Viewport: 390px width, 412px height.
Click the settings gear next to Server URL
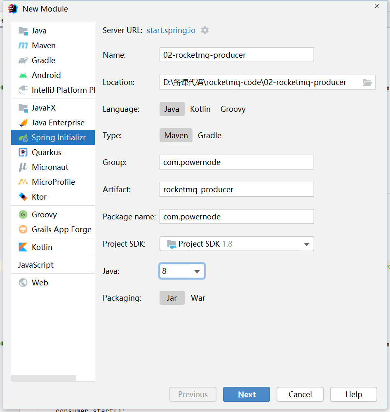(205, 30)
